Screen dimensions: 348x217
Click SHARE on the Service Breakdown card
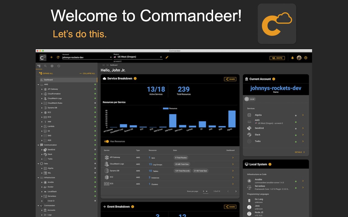click(x=230, y=79)
